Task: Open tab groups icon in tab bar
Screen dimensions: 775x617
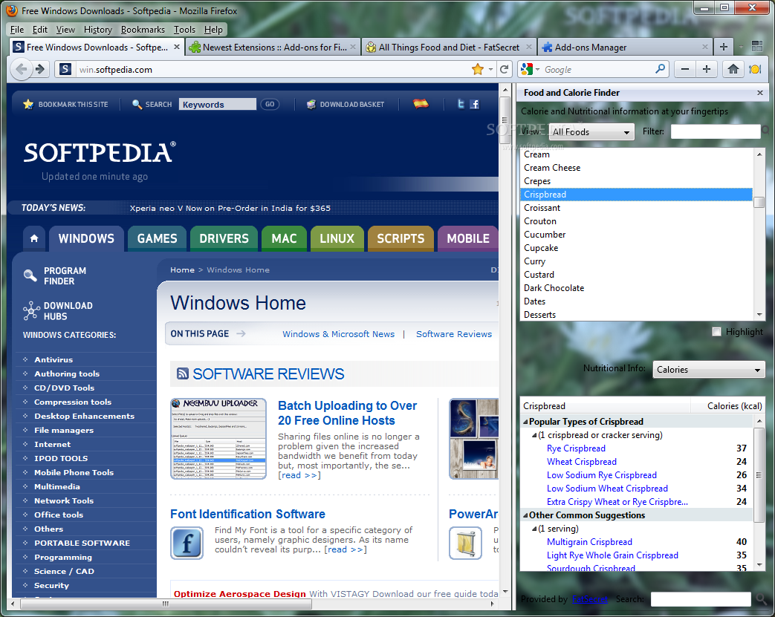Action: 756,47
